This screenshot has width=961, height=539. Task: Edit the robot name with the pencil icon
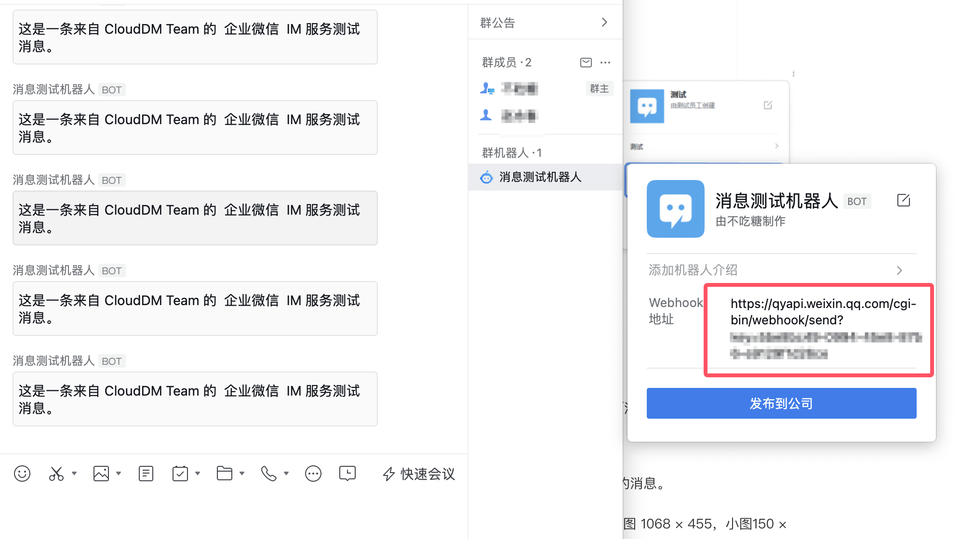click(x=903, y=201)
